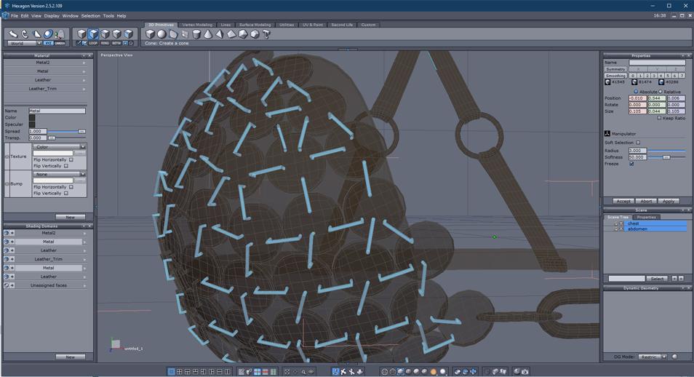This screenshot has width=694, height=377.
Task: Click the 3D text primitive icon
Action: click(266, 34)
